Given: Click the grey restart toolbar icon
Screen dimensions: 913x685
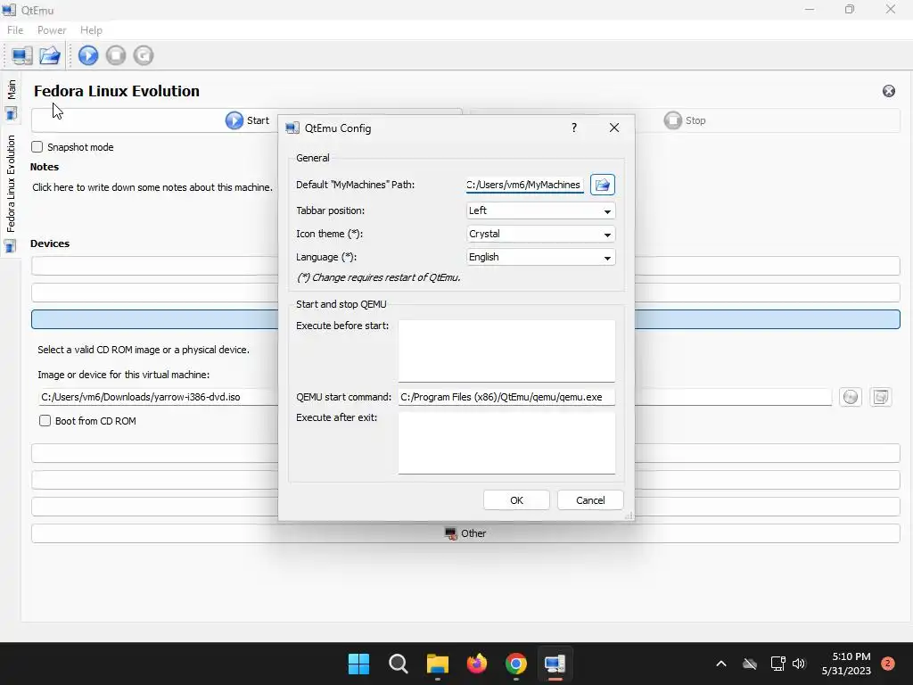Looking at the screenshot, I should (x=144, y=55).
